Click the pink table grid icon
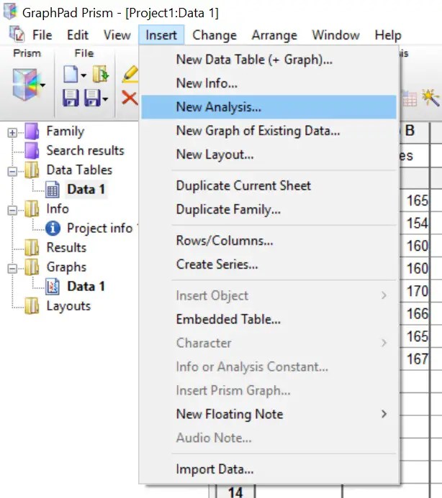Screen dimensions: 442x498 tap(409, 98)
